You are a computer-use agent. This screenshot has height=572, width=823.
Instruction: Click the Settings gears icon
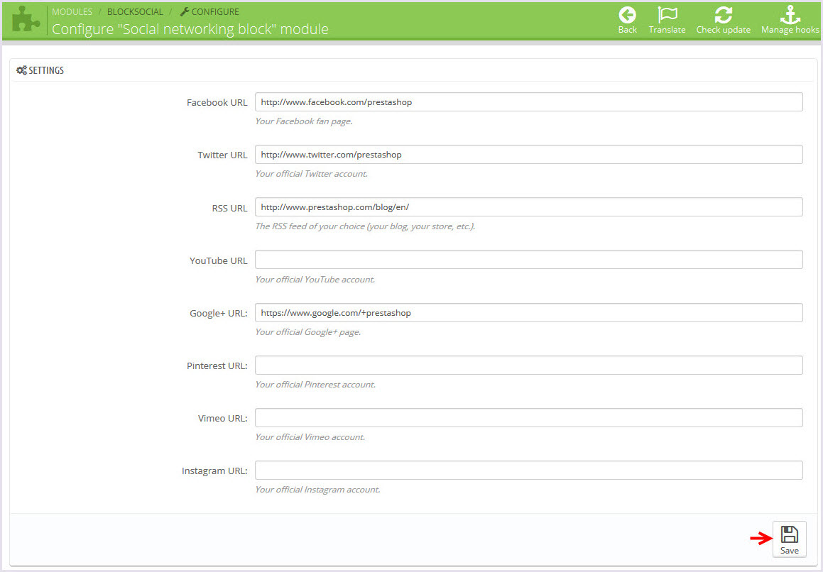click(21, 70)
